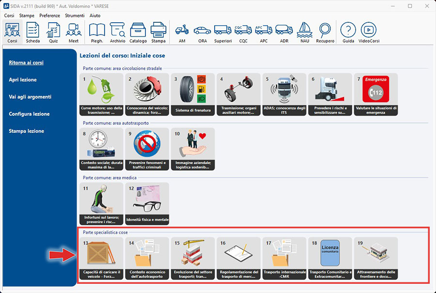
Task: Select the AM scooter category icon
Action: [x=182, y=32]
